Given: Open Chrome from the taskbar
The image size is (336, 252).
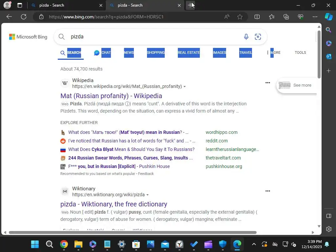Looking at the screenshot, I should coord(64,244).
